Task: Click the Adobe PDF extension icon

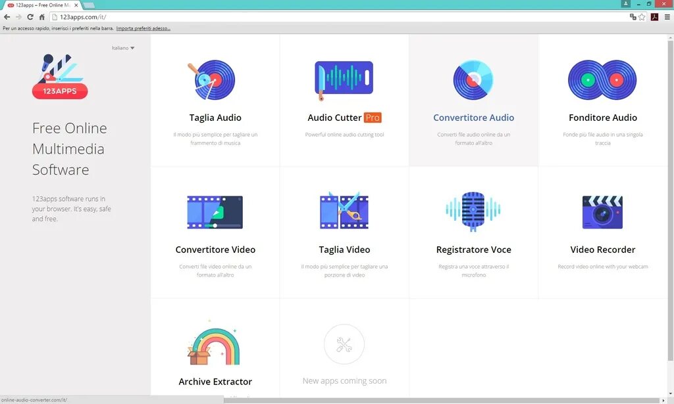Action: pyautogui.click(x=655, y=17)
